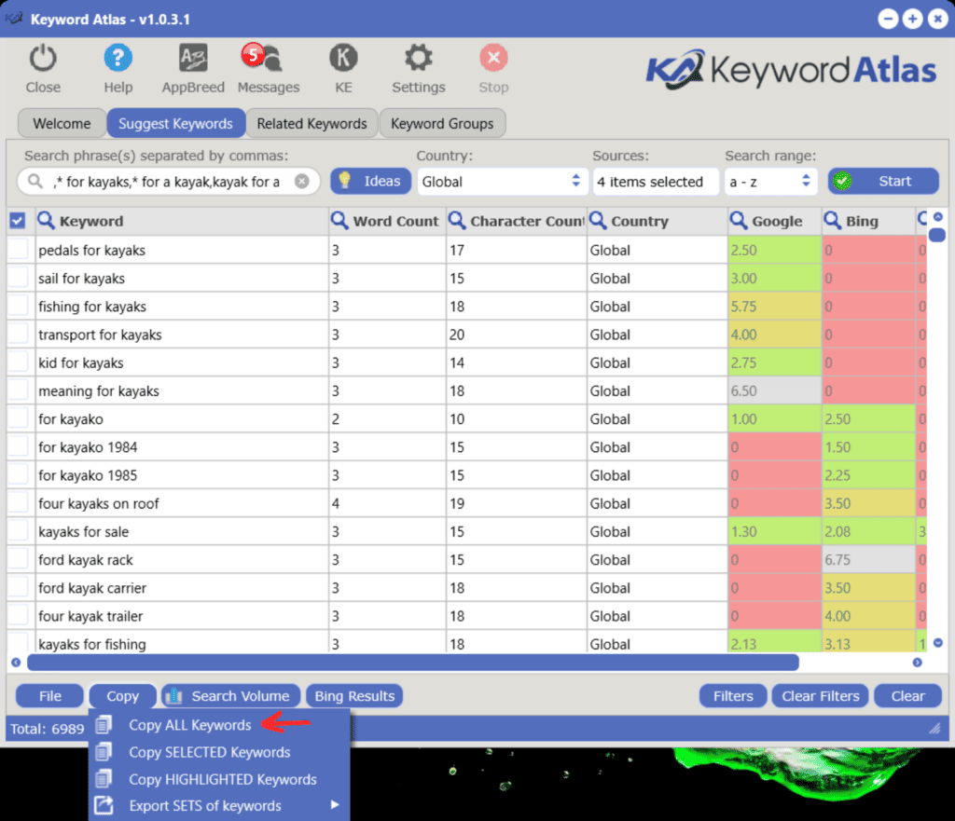Click the Ideas lightbulb button
This screenshot has width=955, height=821.
[370, 181]
